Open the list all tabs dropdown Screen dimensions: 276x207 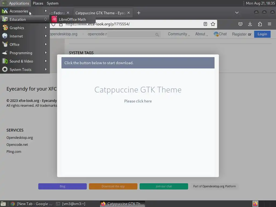(237, 13)
